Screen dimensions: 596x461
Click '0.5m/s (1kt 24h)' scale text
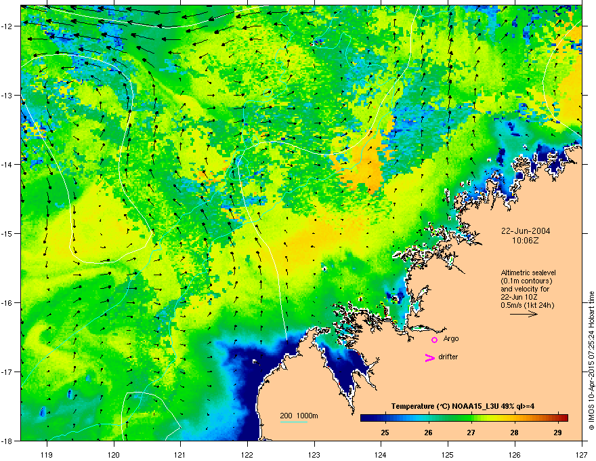527,305
